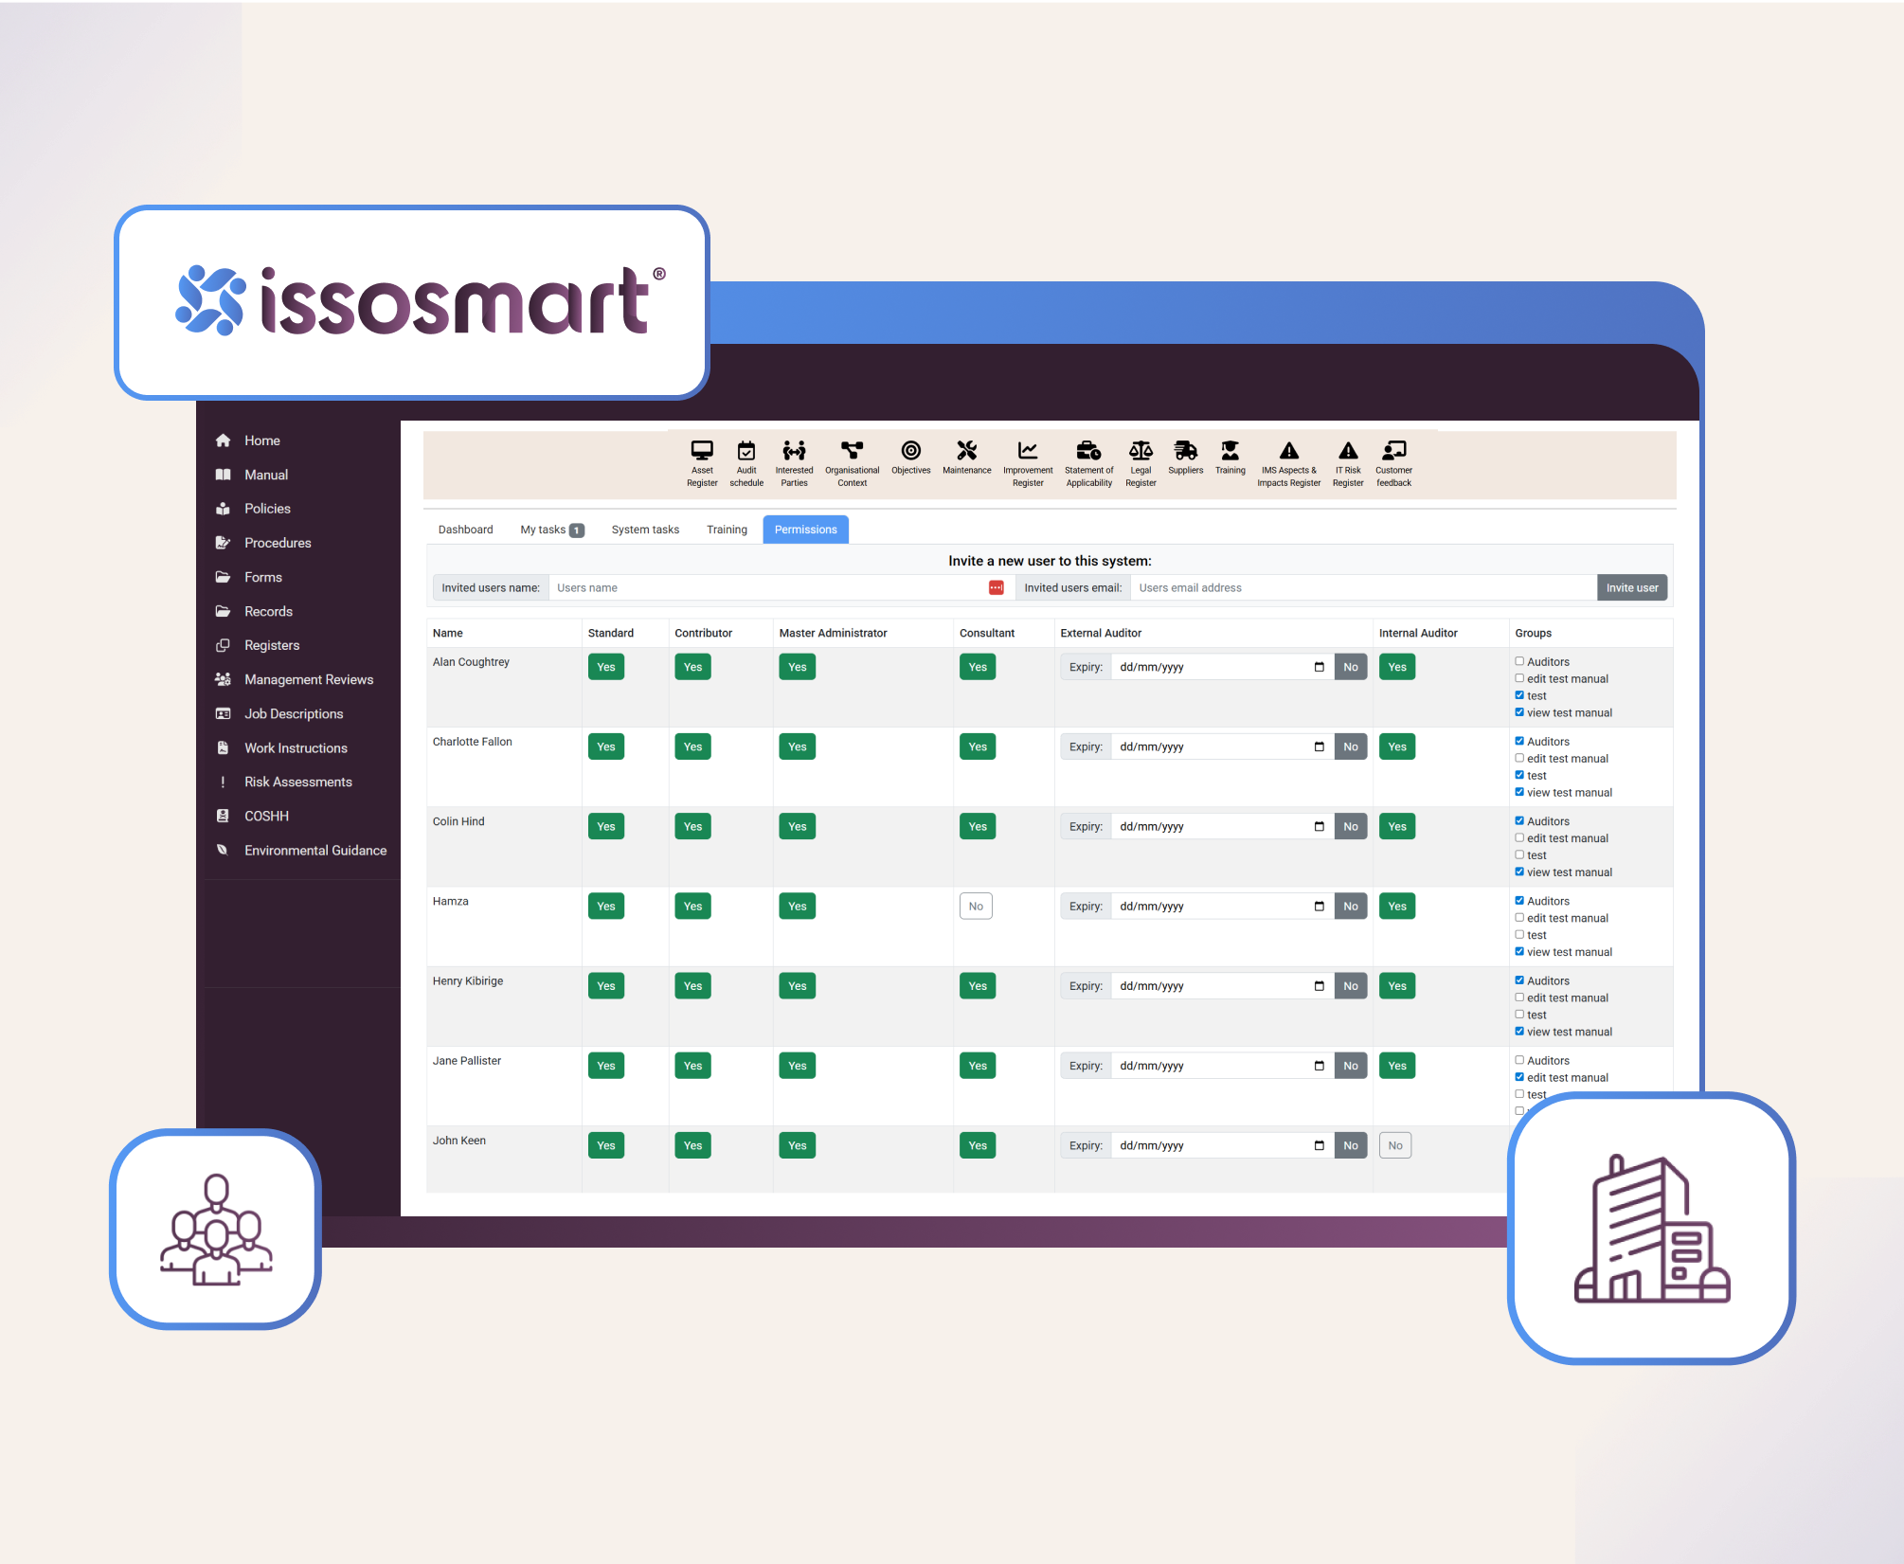Open date picker in Alan Coughtrey's expiry
Viewport: 1904px width, 1564px height.
(x=1319, y=667)
